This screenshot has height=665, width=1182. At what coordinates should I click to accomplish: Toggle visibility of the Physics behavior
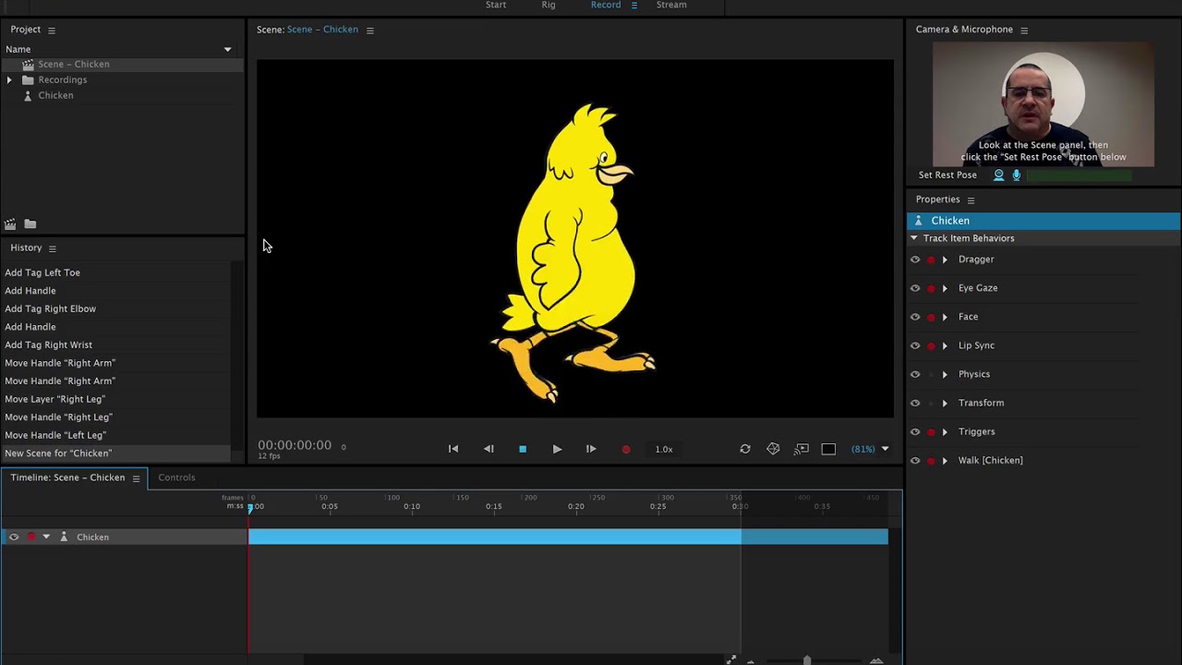[x=915, y=374]
